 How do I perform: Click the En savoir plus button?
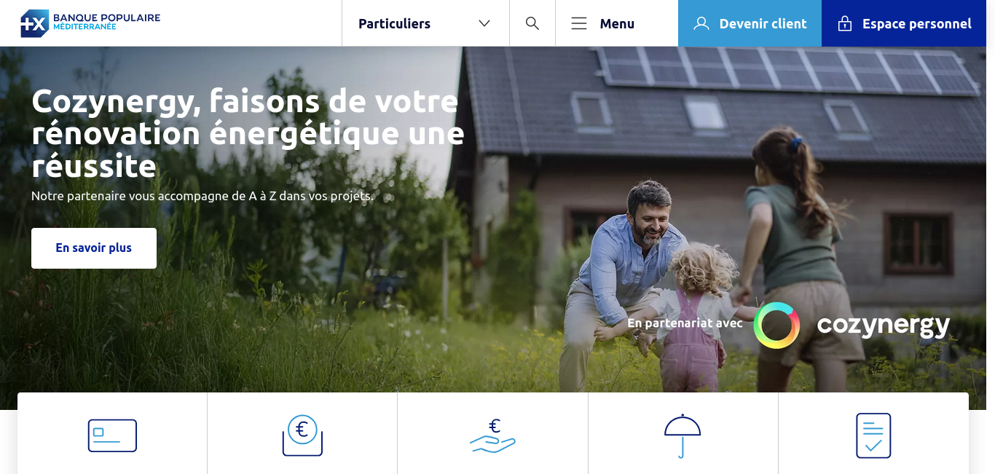(94, 248)
